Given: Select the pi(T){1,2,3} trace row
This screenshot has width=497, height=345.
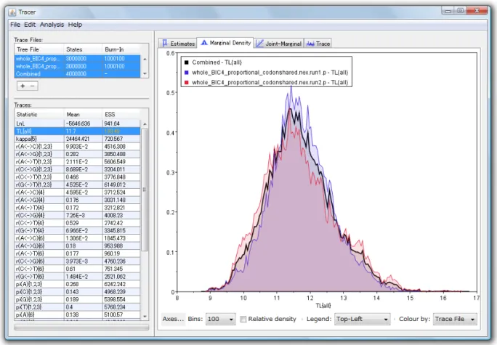Looking at the screenshot, I should pos(77,307).
